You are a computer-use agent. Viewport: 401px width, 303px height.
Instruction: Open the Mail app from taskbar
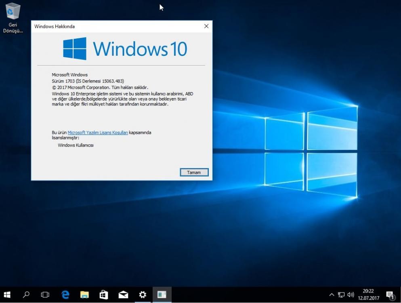pyautogui.click(x=123, y=295)
